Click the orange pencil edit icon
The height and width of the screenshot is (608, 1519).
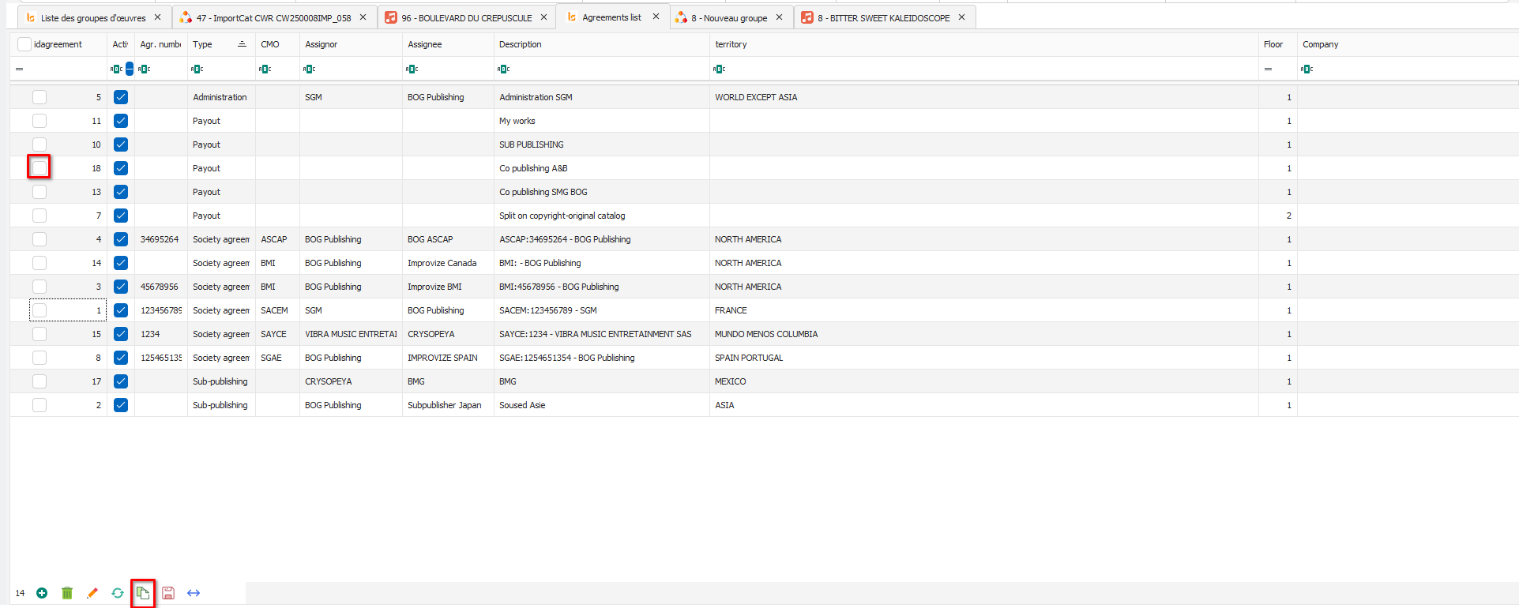click(x=92, y=593)
